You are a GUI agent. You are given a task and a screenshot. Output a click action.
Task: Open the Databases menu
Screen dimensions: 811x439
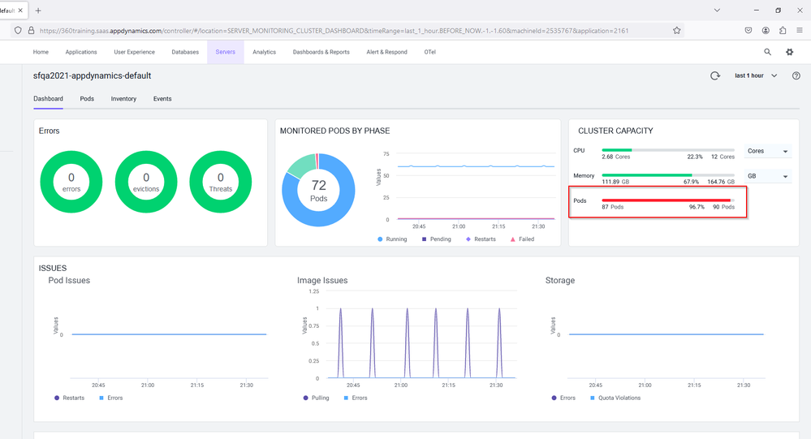pyautogui.click(x=185, y=52)
